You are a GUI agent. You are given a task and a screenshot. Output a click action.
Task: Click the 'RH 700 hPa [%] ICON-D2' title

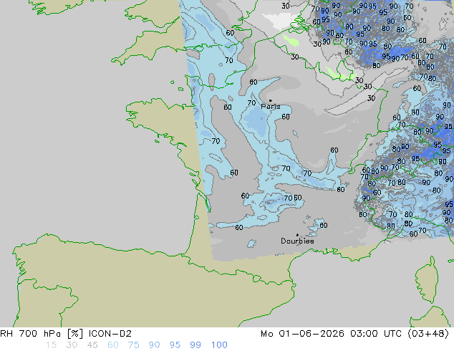coord(66,334)
